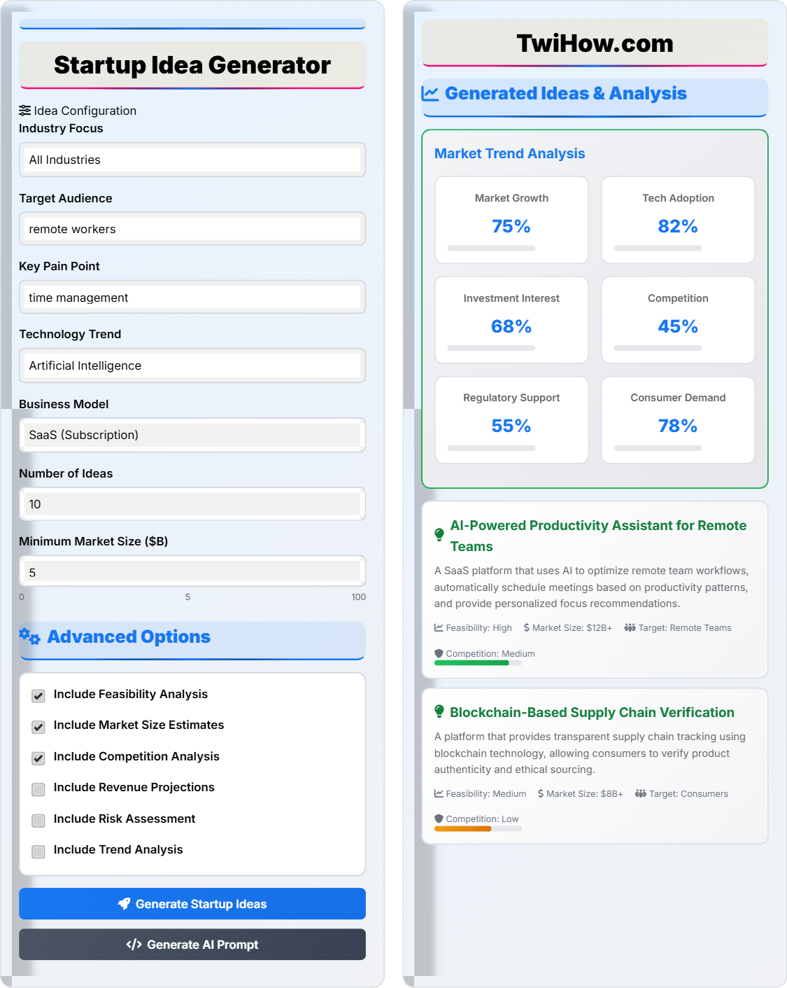Open the Business Model dropdown

click(192, 435)
